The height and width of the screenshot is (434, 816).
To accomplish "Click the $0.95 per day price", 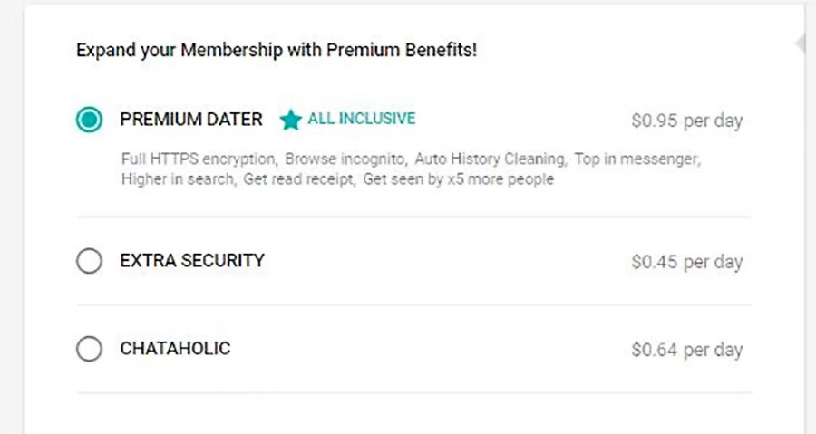I will 686,121.
